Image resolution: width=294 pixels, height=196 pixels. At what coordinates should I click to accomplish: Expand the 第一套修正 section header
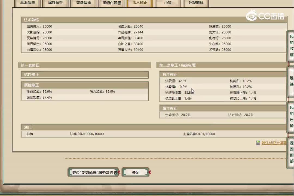pyautogui.click(x=84, y=65)
